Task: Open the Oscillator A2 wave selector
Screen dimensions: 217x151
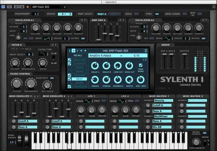Action: [x=167, y=39]
